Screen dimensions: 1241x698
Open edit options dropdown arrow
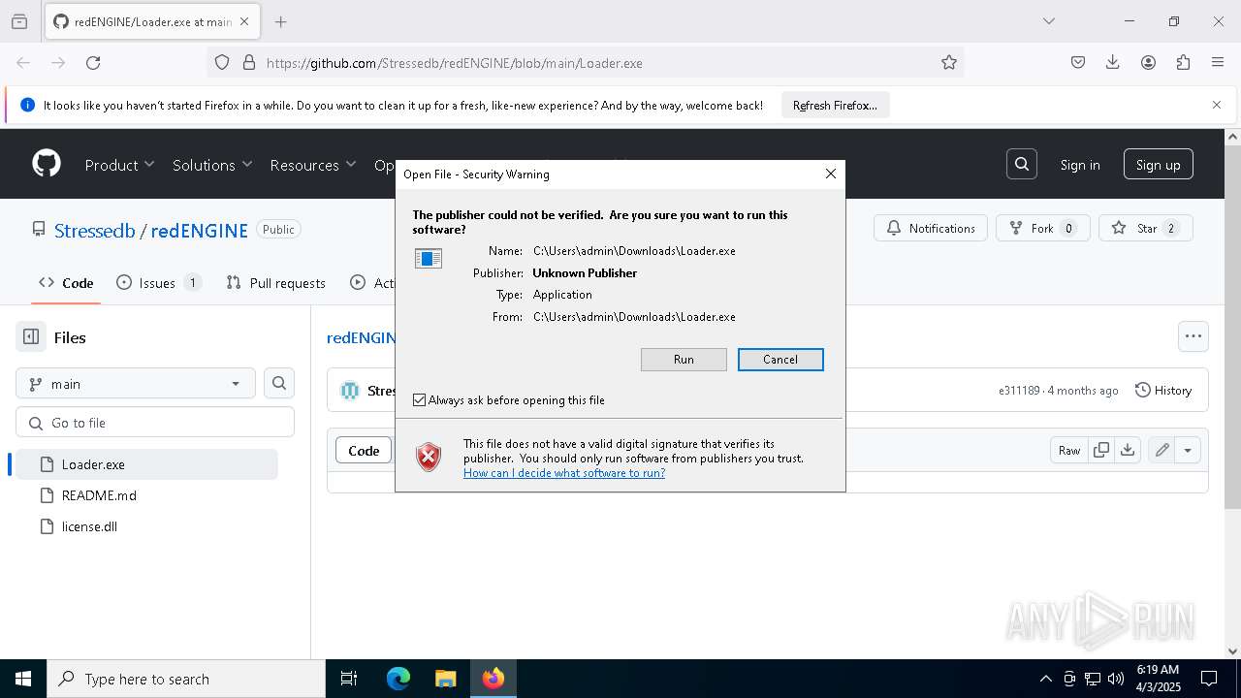click(1188, 450)
